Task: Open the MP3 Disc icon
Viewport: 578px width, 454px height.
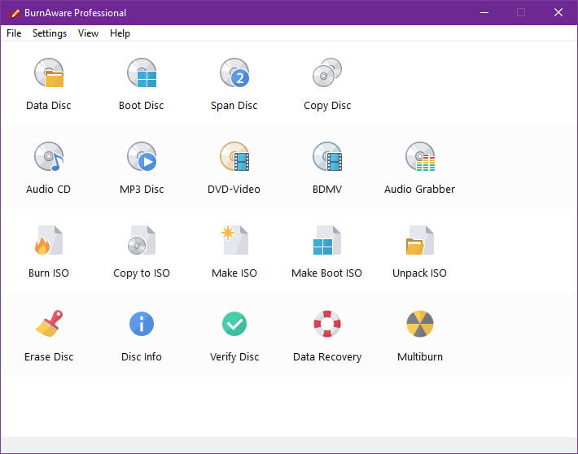Action: (x=142, y=156)
